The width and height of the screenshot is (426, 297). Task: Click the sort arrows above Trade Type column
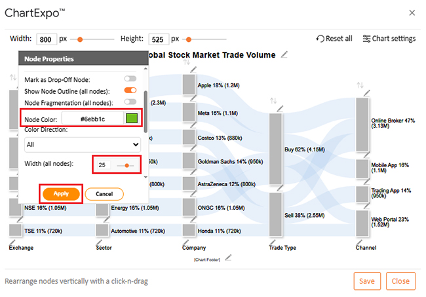point(273,101)
